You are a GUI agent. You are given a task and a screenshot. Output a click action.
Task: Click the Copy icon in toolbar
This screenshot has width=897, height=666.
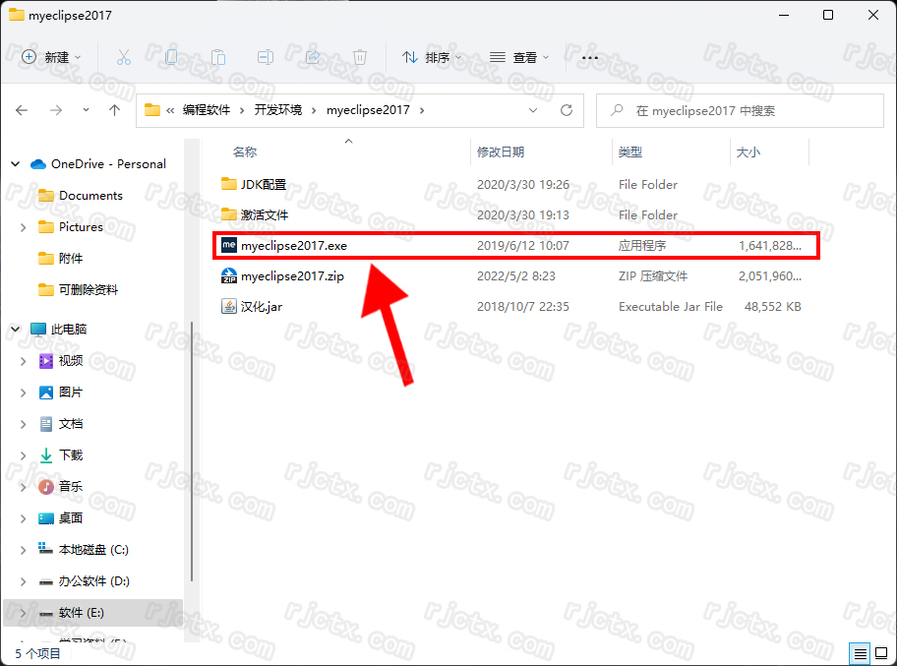coord(171,57)
